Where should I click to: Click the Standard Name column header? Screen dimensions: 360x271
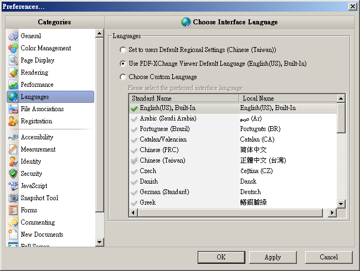point(184,98)
